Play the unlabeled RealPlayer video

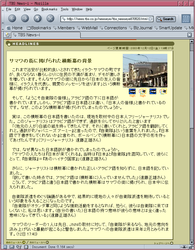click(x=153, y=91)
